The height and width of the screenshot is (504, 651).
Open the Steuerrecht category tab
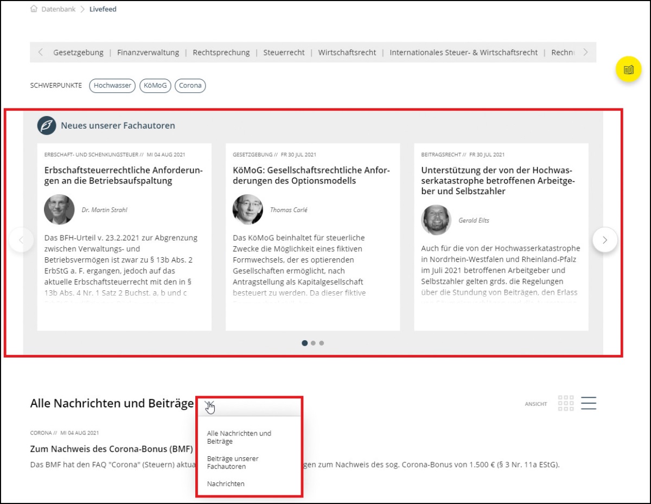[284, 53]
